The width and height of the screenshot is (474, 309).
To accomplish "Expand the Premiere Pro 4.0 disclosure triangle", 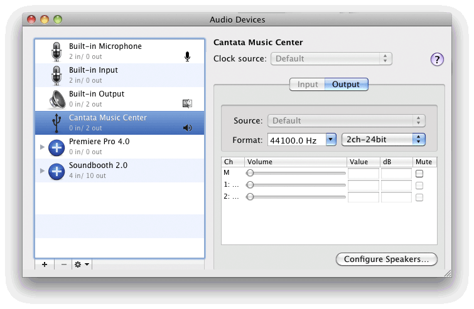I will (42, 147).
